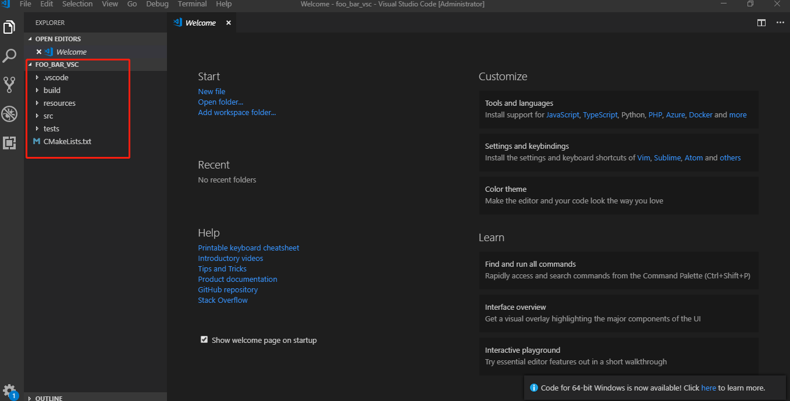Close Welcome in Open Editors list

[x=39, y=52]
